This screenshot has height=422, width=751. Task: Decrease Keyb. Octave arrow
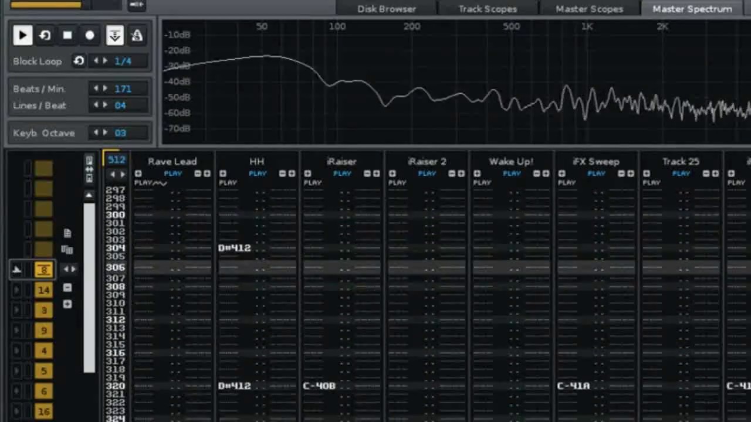(97, 133)
